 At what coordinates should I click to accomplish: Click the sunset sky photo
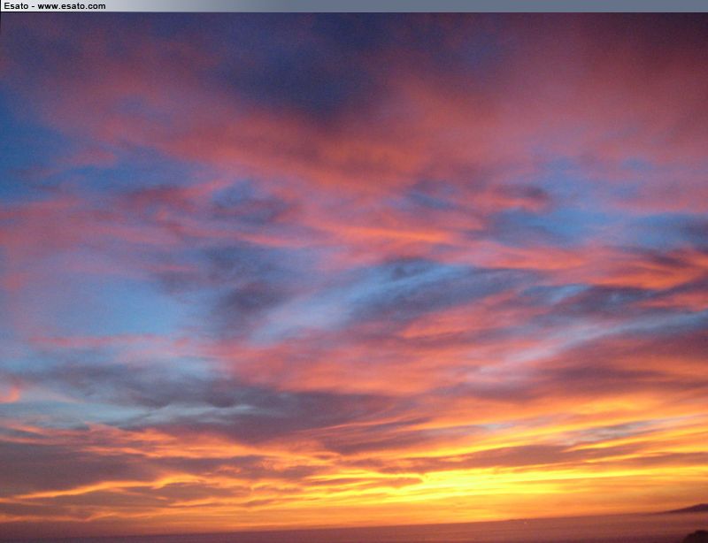pyautogui.click(x=354, y=278)
